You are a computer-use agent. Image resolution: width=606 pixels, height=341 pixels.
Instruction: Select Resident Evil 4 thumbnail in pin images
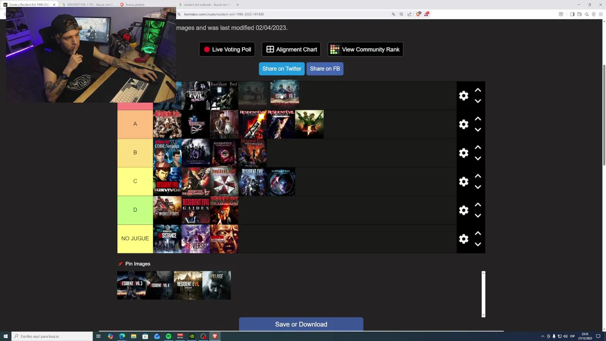[160, 285]
